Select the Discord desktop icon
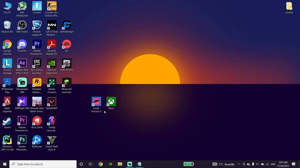The width and height of the screenshot is (300, 168). click(x=22, y=46)
